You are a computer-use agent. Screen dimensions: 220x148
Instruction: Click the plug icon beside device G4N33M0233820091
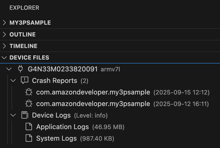point(20,69)
